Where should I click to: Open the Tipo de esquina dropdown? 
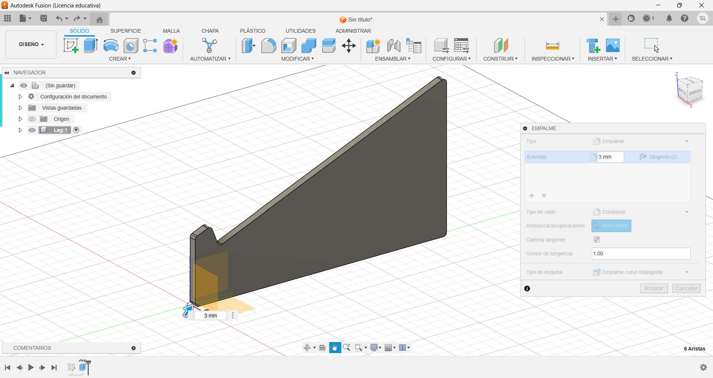(641, 272)
